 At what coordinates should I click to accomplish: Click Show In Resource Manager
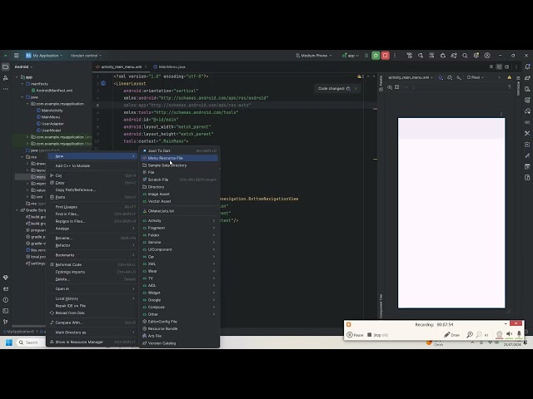pos(92,342)
